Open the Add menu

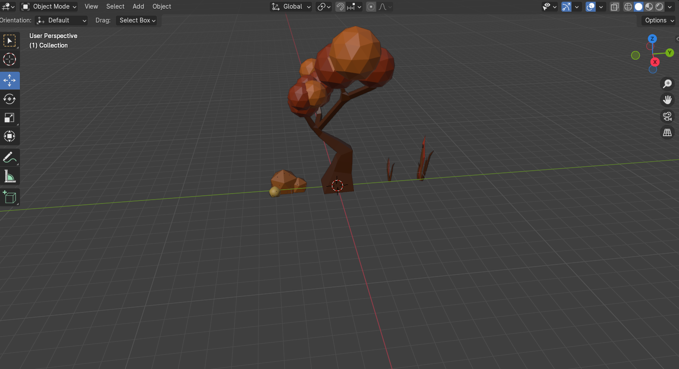coord(138,6)
